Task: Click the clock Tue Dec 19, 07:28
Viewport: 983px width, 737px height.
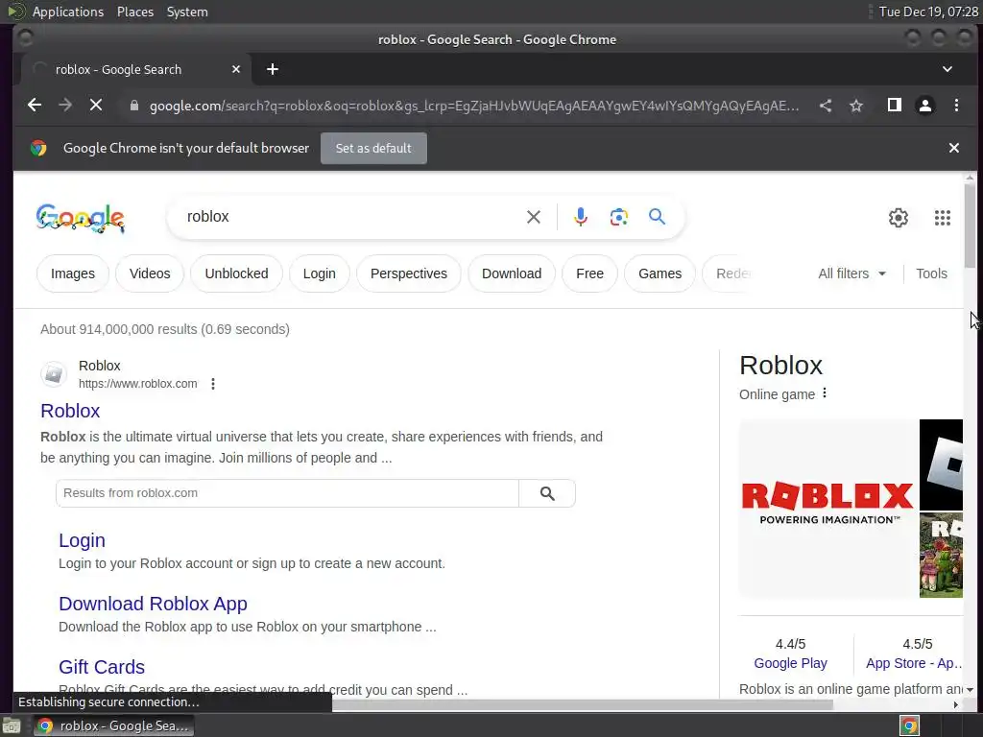Action: [x=928, y=12]
